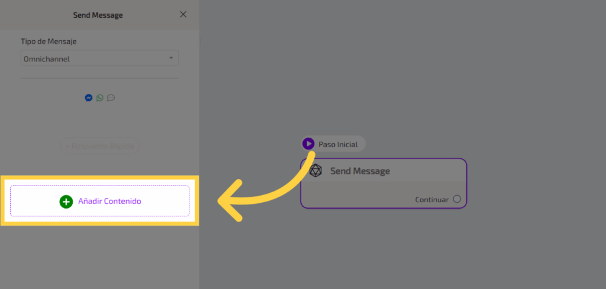Click the Messenger channel icon
Screen dimensions: 606x289
(x=88, y=98)
